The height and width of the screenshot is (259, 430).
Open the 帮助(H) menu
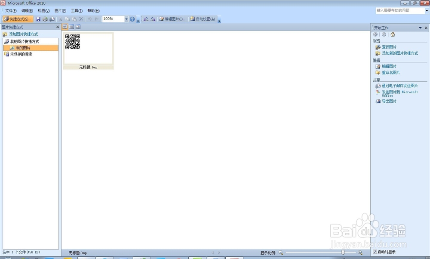point(93,11)
